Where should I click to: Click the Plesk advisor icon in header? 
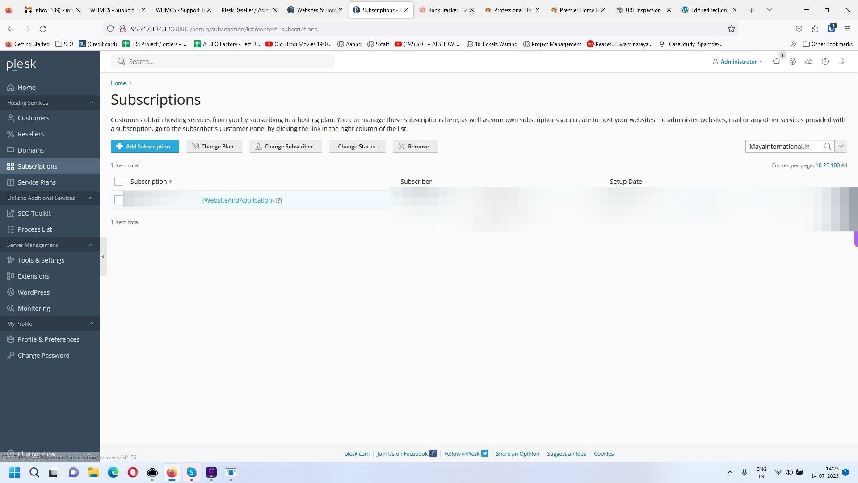[x=793, y=62]
